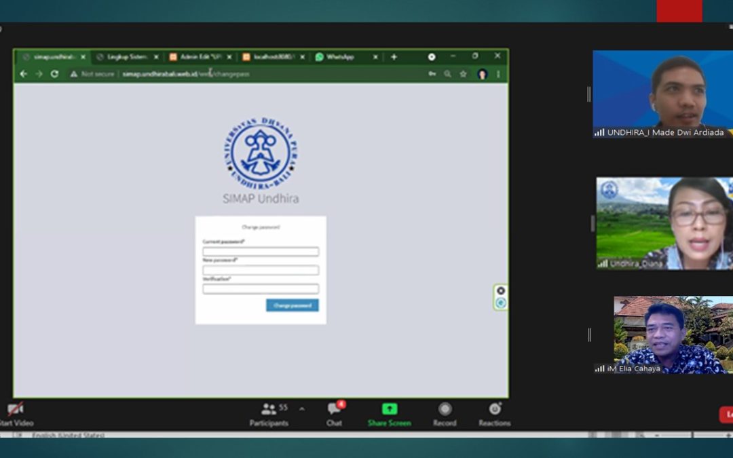Click the red Leave button
This screenshot has width=733, height=458.
[x=726, y=415]
